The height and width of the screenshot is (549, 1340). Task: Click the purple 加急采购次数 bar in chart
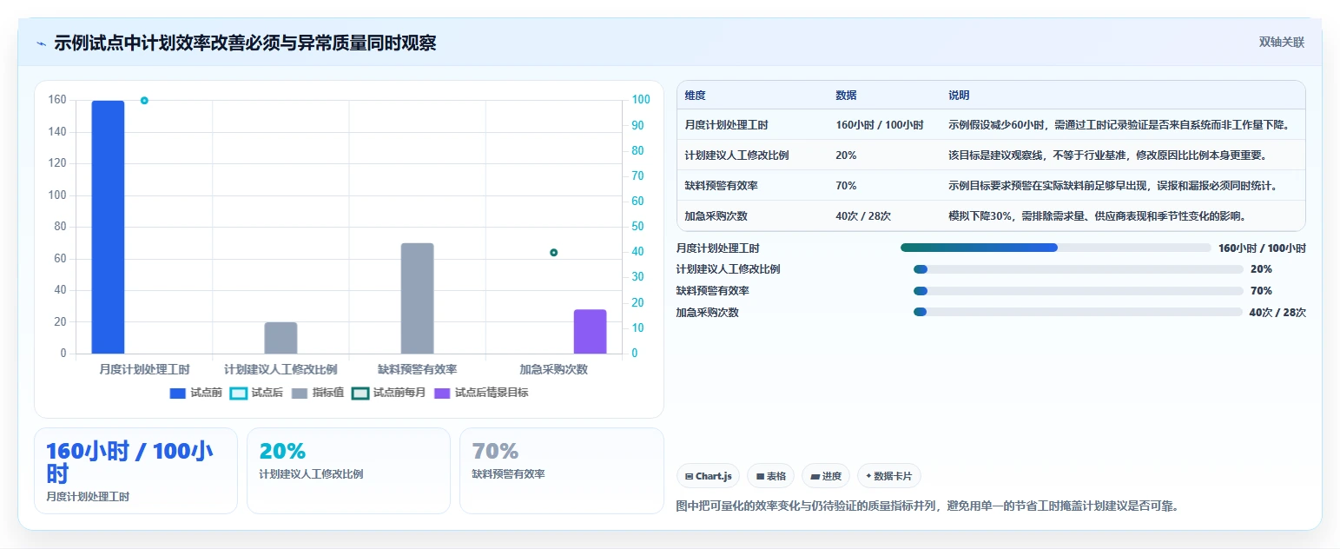[591, 331]
